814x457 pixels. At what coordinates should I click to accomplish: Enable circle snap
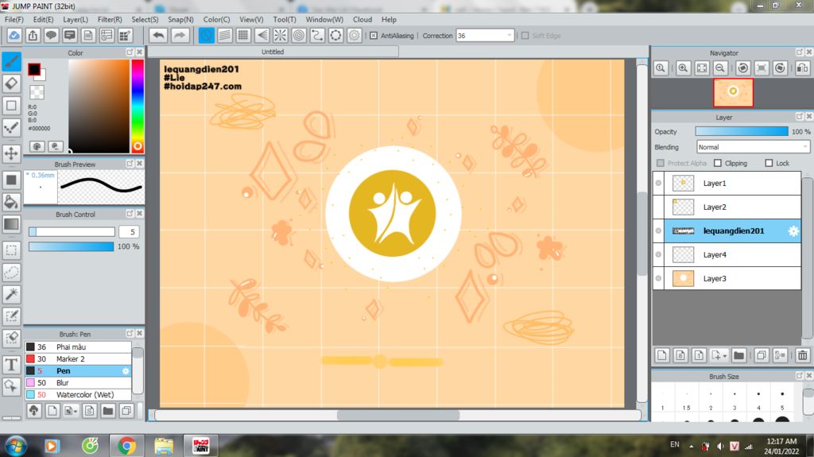(299, 35)
